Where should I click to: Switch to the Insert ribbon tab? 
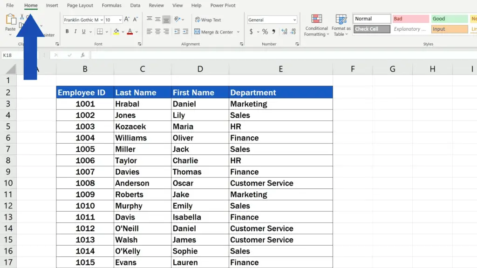(52, 5)
